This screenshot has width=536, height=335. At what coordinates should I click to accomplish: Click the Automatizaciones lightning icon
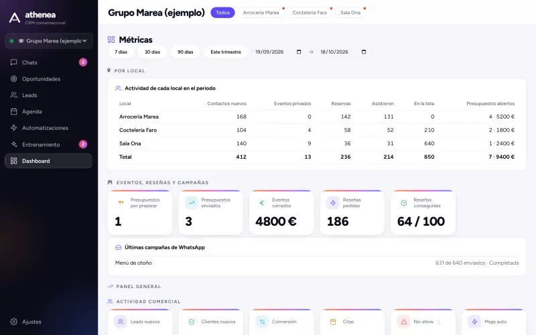tap(13, 128)
